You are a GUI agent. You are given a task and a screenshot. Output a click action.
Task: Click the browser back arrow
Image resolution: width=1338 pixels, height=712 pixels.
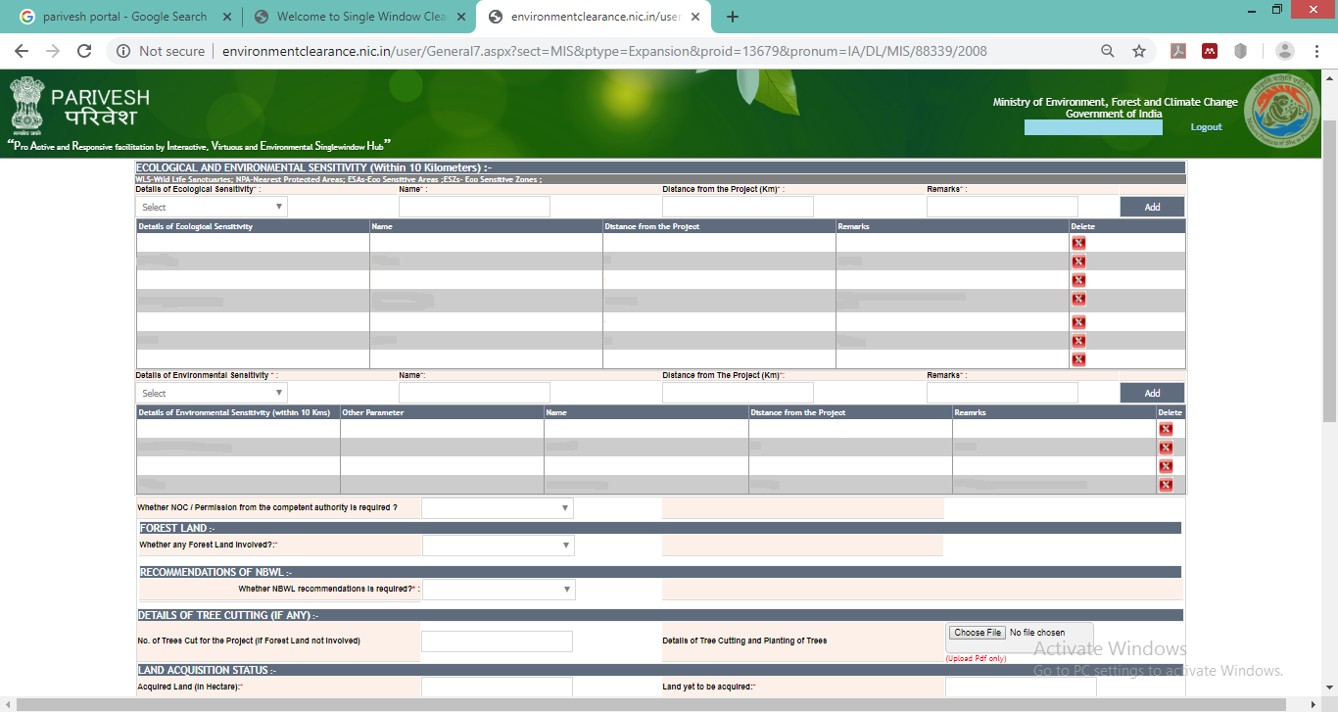[22, 51]
